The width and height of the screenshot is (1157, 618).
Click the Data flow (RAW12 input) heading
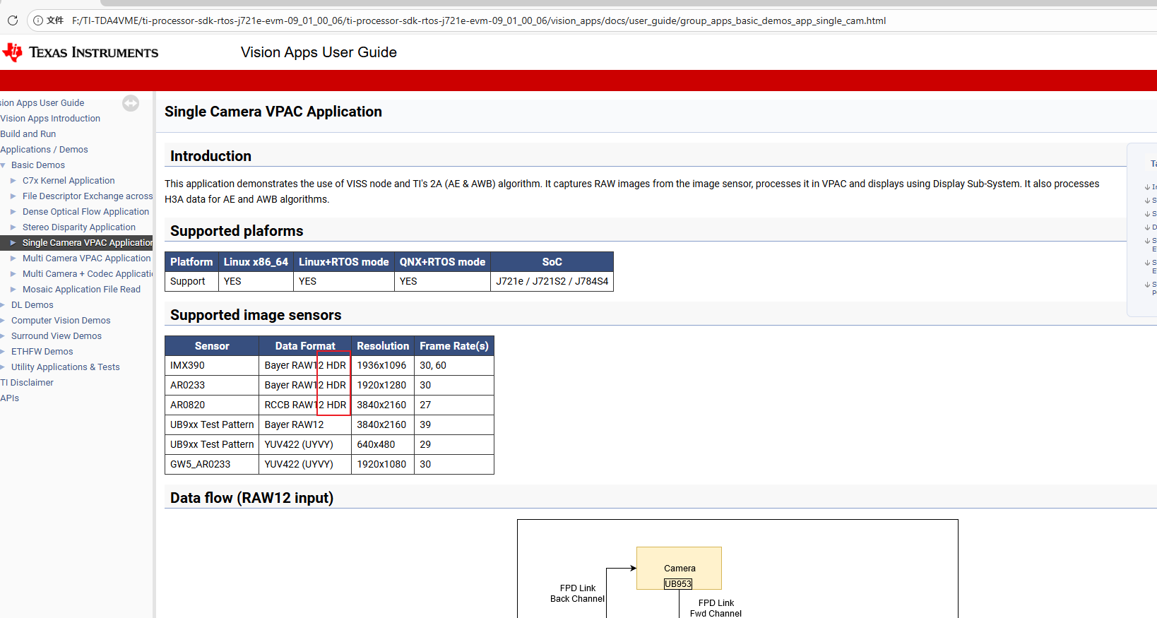251,498
